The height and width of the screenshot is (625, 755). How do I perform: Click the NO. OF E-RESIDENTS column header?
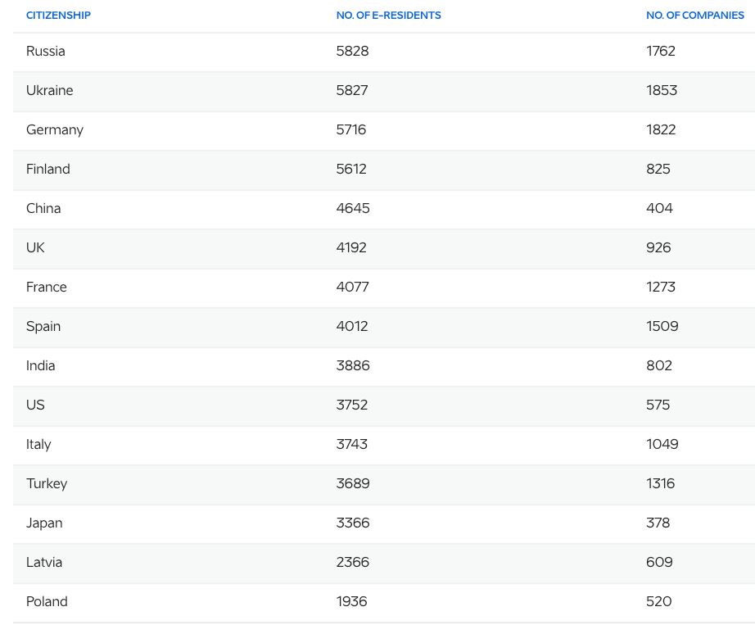(x=388, y=16)
